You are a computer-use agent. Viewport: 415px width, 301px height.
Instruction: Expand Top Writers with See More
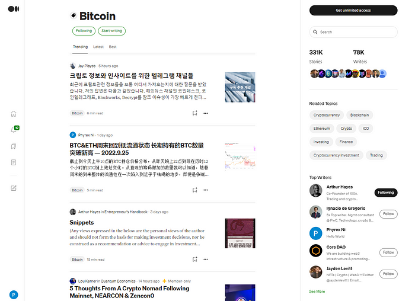tap(317, 292)
